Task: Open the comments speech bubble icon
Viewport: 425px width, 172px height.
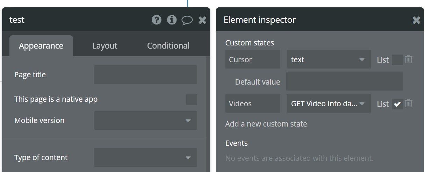Action: pyautogui.click(x=187, y=20)
